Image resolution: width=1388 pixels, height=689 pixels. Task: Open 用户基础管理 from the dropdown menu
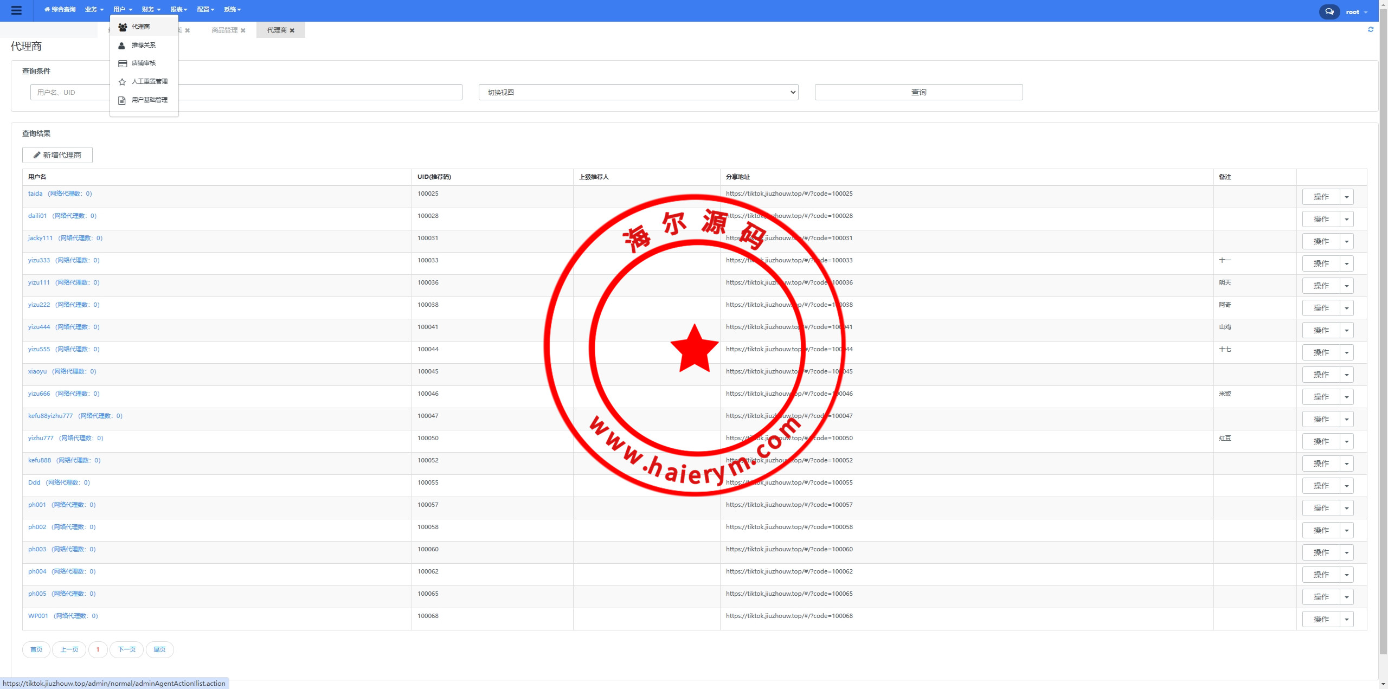pos(149,100)
